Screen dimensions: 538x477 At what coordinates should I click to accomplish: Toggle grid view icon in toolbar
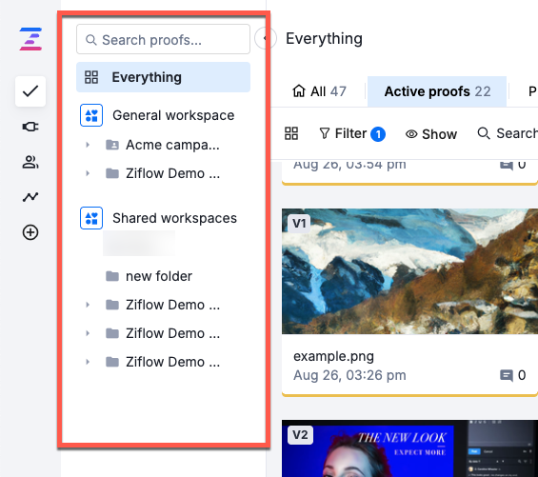291,133
